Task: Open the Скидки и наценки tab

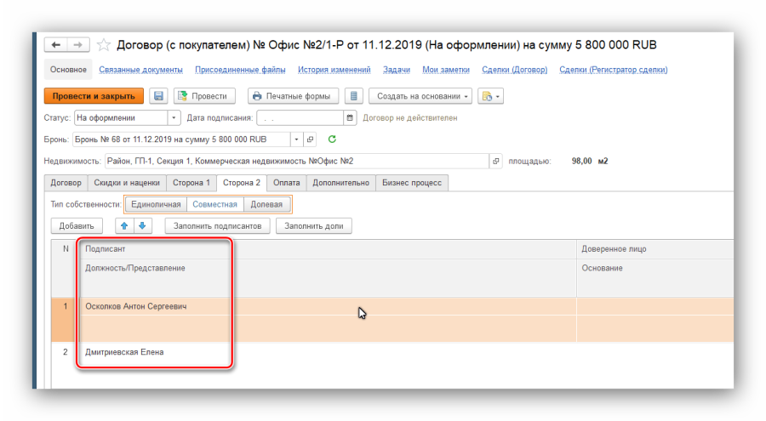Action: coord(127,183)
